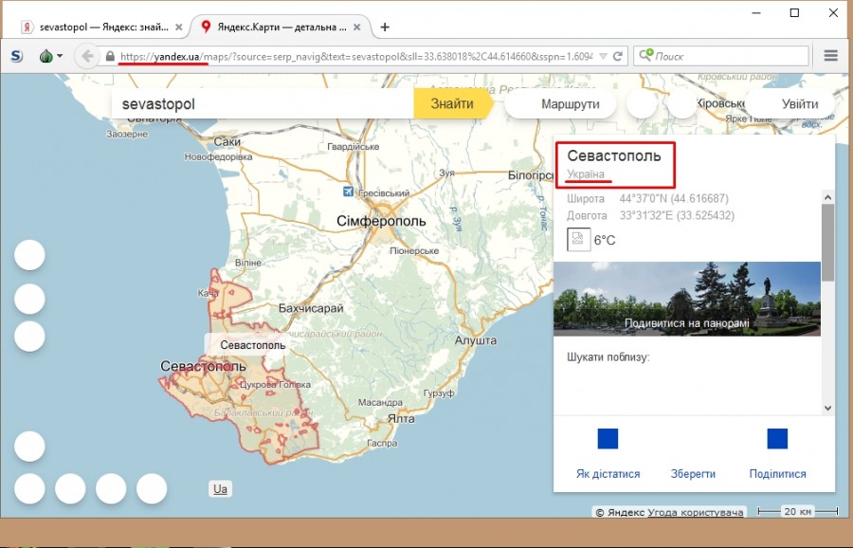853x548 pixels.
Task: Maximize the browser window
Action: [x=794, y=13]
